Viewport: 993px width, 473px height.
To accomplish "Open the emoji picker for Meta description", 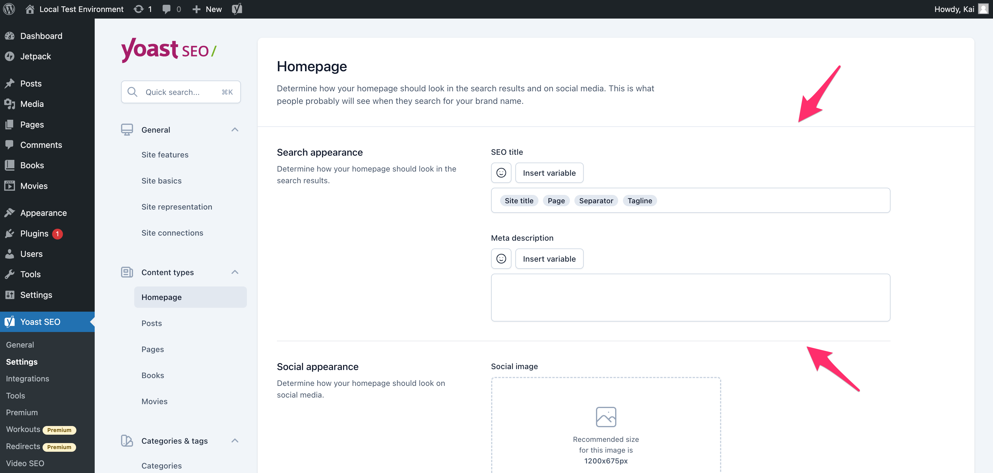I will coord(501,258).
